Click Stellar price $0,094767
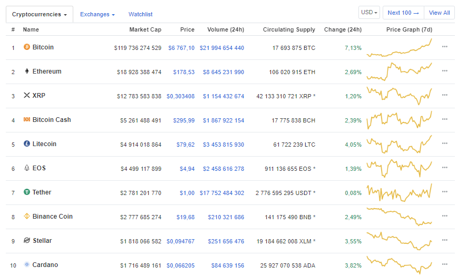The height and width of the screenshot is (277, 457). (x=180, y=241)
